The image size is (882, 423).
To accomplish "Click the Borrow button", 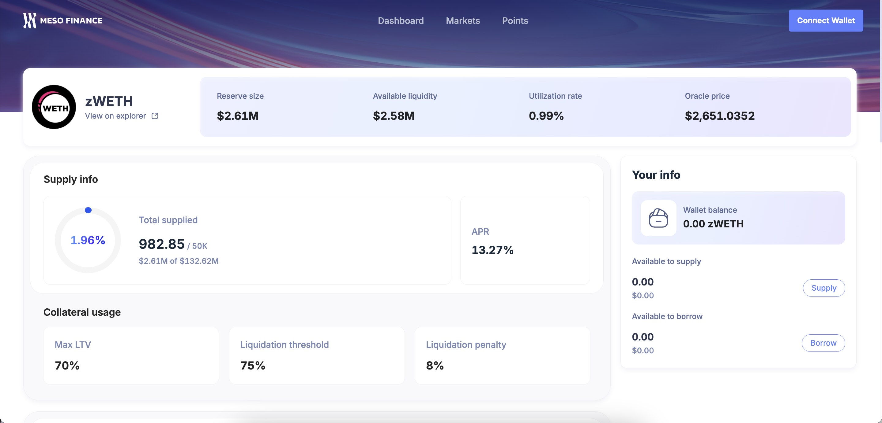I will coord(823,343).
